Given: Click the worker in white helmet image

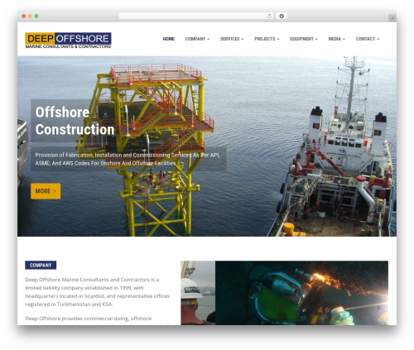Looking at the screenshot, I should [198, 293].
